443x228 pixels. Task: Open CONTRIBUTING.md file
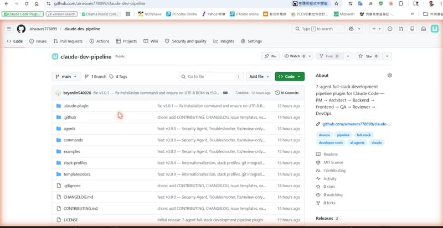tap(80, 209)
